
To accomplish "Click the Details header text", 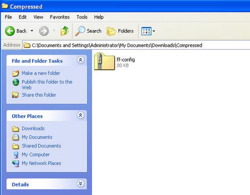I will (20, 184).
